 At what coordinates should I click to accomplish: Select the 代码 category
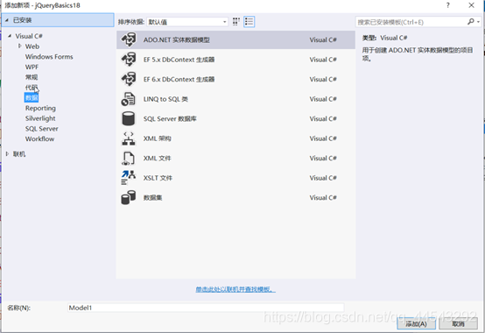click(32, 88)
